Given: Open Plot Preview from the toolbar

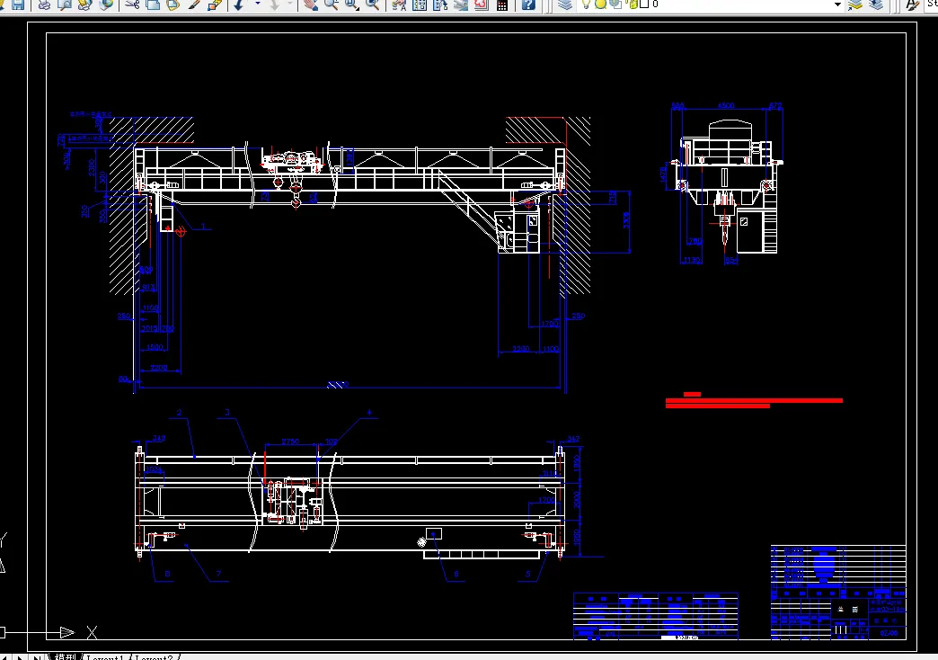Looking at the screenshot, I should [x=65, y=4].
